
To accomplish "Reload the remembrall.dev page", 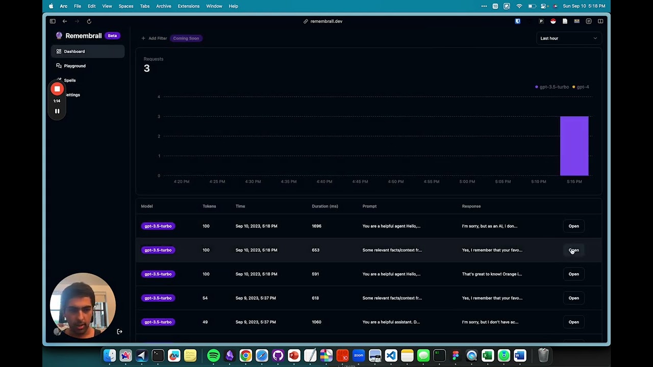I will 89,21.
